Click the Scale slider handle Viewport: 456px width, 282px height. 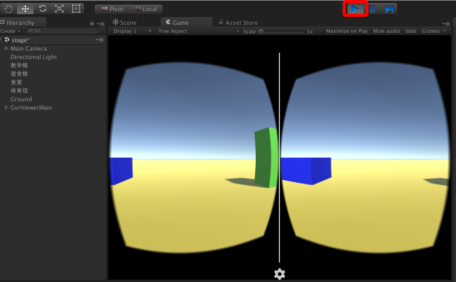(261, 32)
